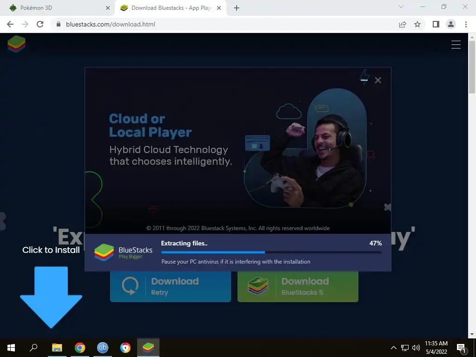Close the Download Bluestacks tab
This screenshot has width=476, height=357.
pyautogui.click(x=219, y=8)
